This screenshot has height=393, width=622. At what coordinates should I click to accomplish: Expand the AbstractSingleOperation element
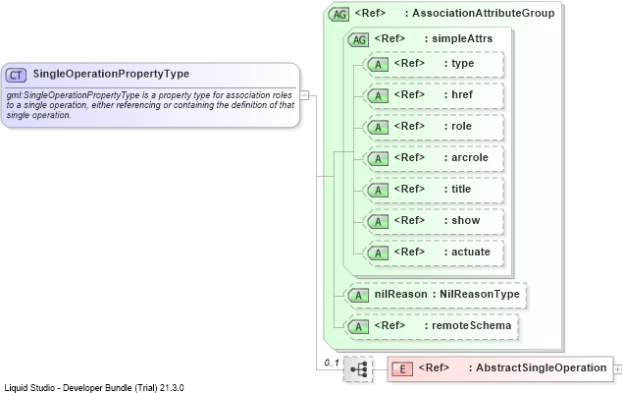[618, 369]
